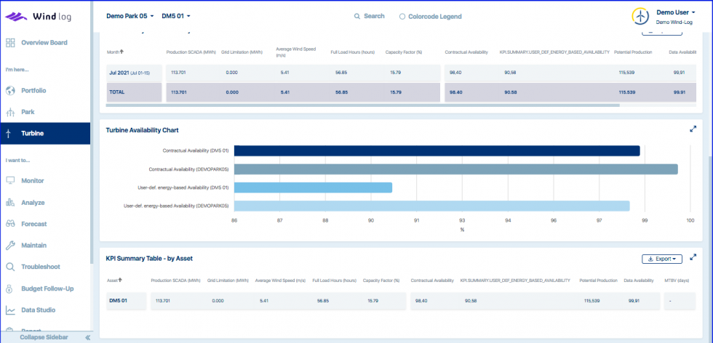Screen dimensions: 713x343
Task: Open the Export dropdown button
Action: pos(661,259)
